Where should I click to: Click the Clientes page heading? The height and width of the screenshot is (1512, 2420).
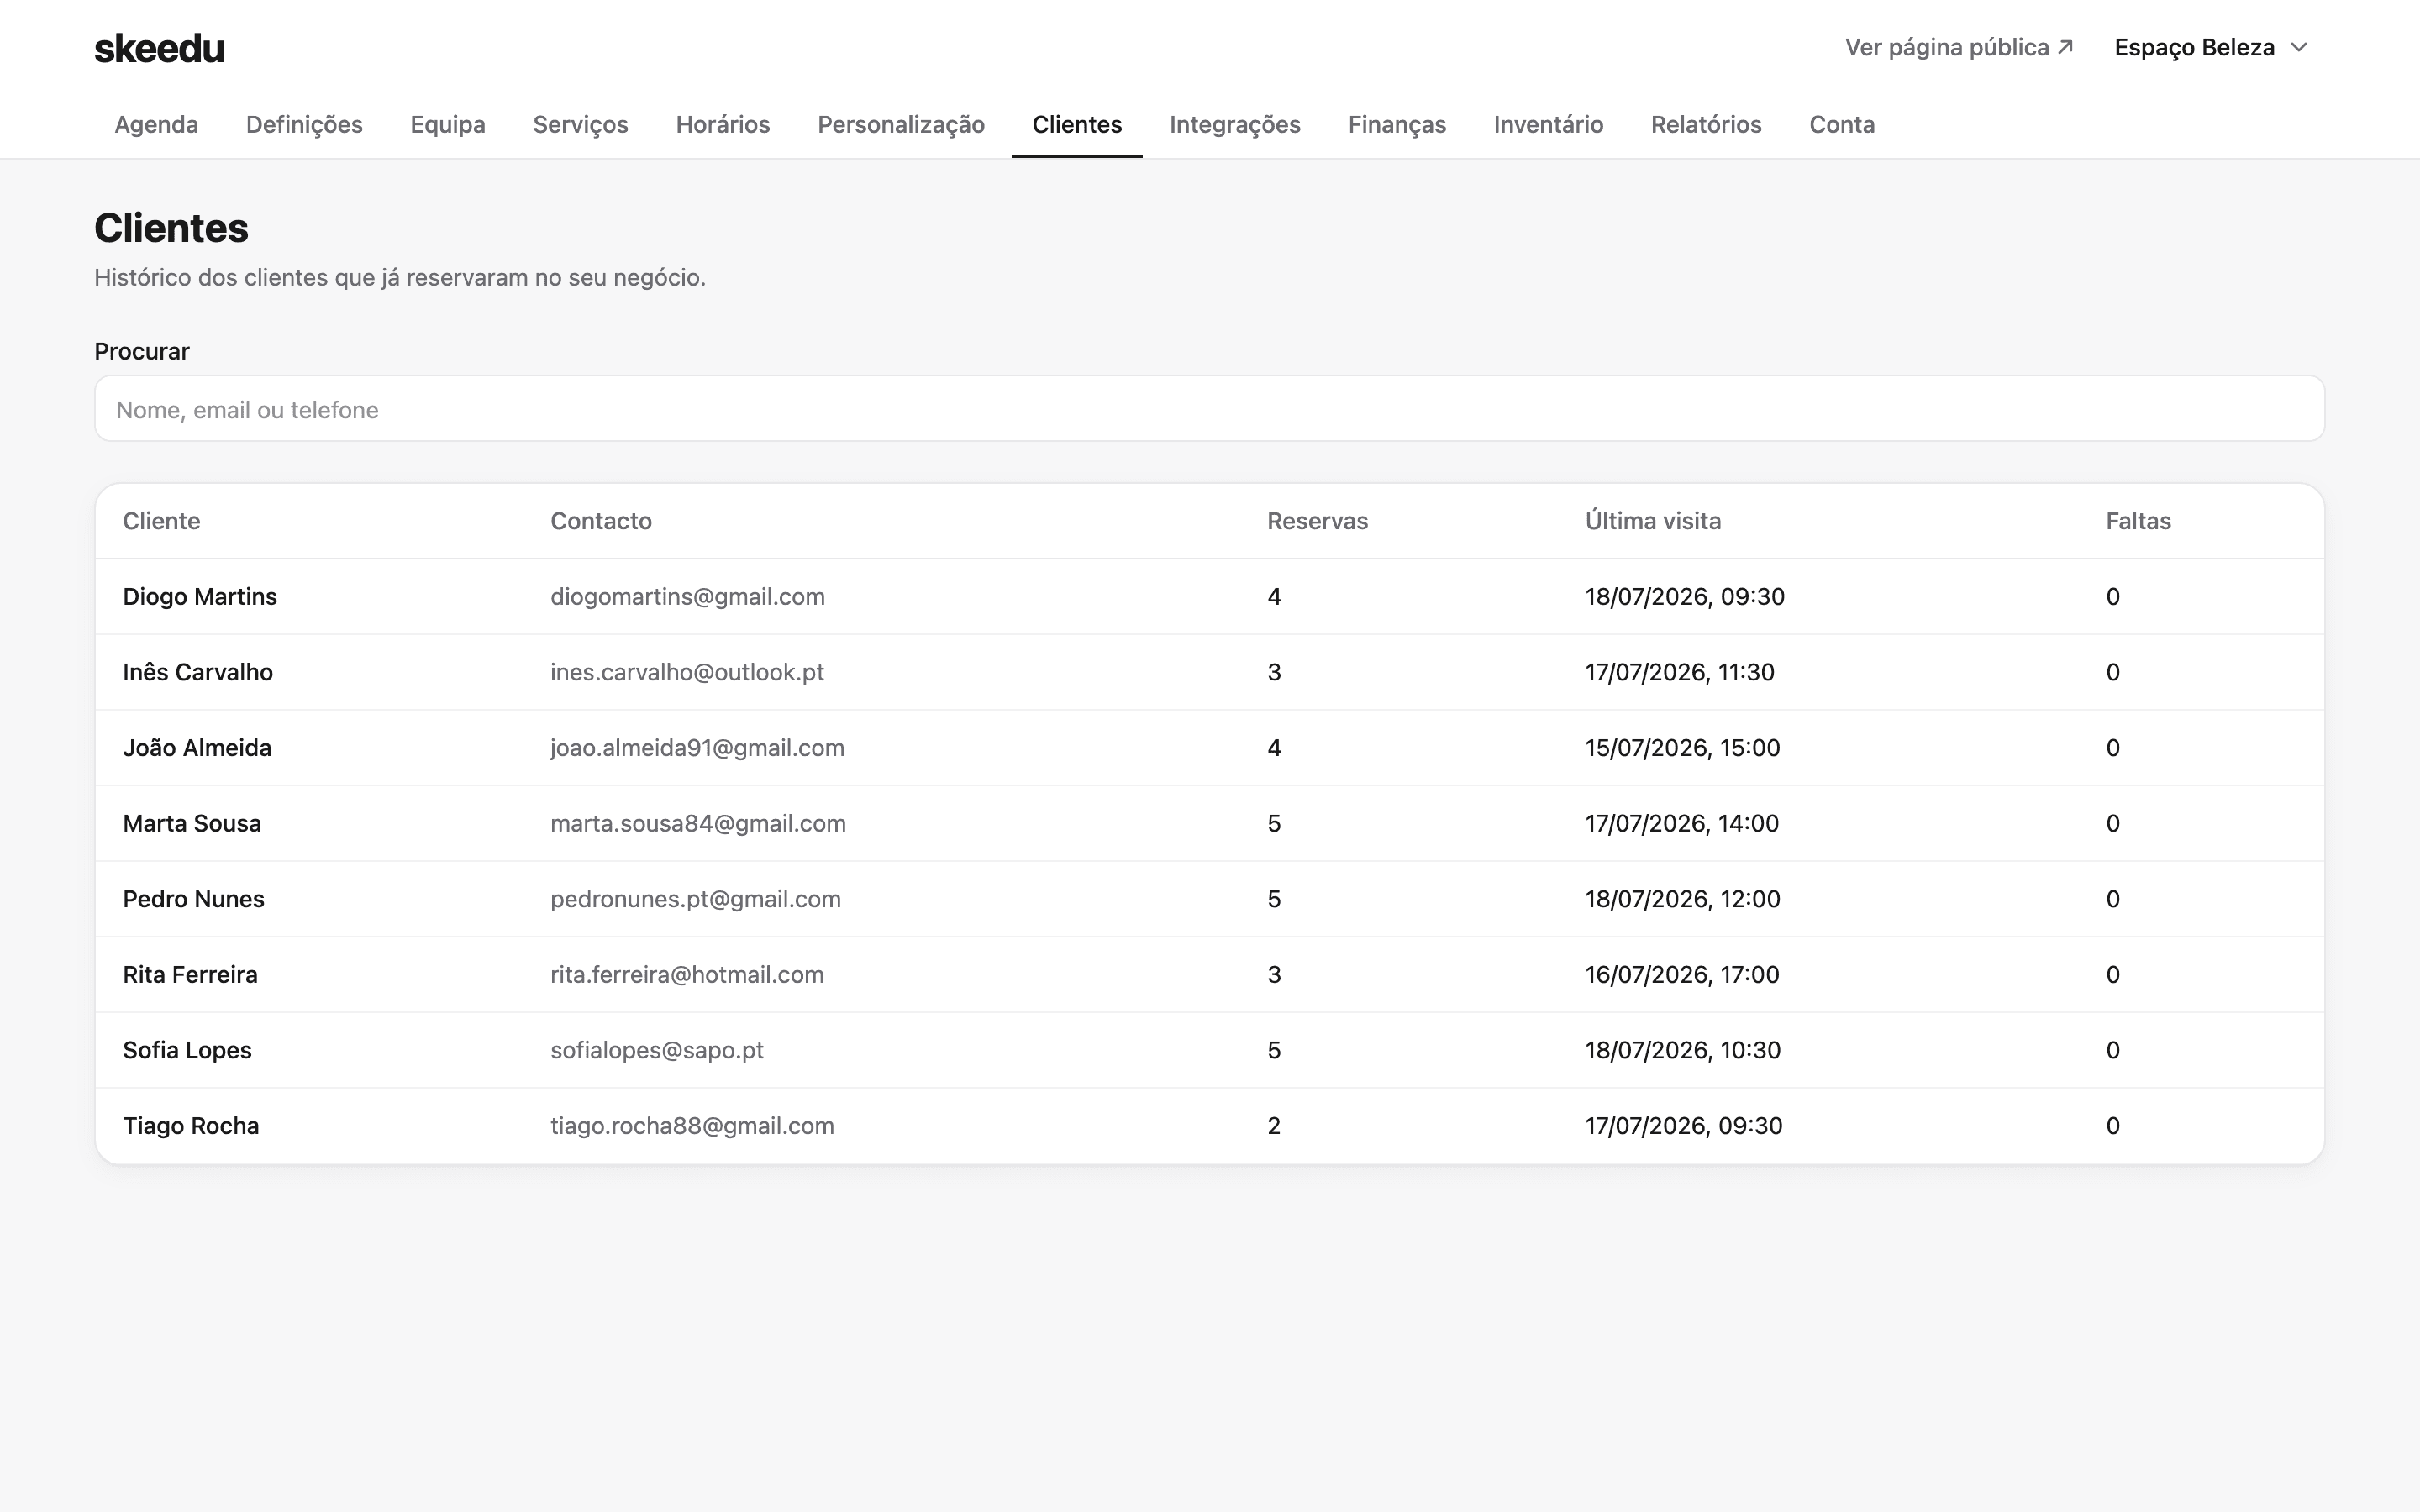pos(171,228)
